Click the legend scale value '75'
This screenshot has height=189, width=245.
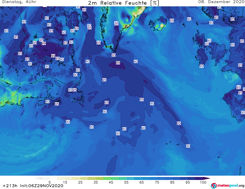click(x=157, y=182)
